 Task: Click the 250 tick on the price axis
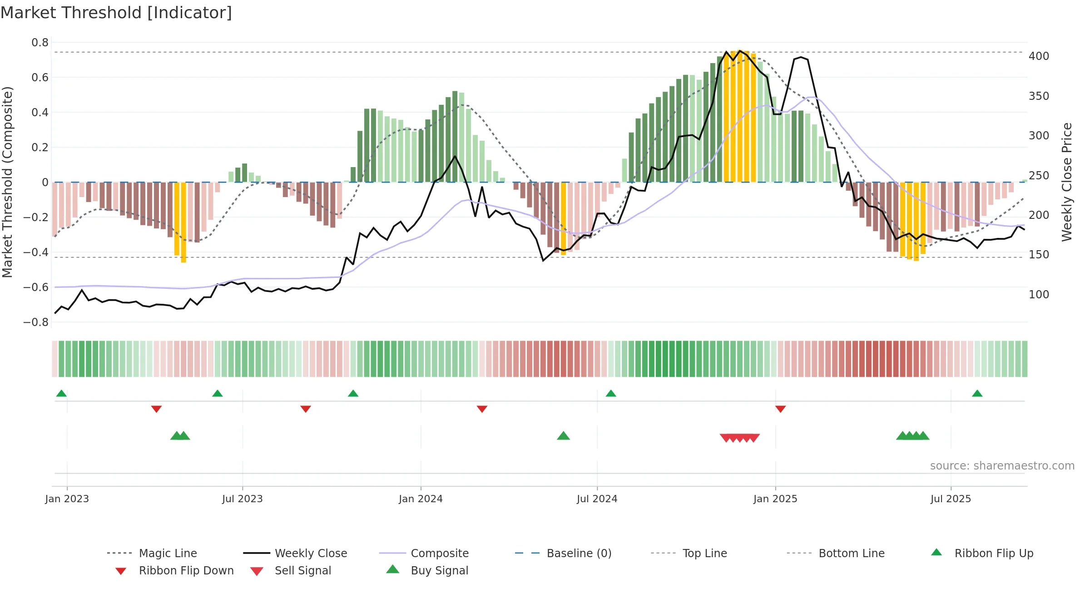(x=1039, y=175)
